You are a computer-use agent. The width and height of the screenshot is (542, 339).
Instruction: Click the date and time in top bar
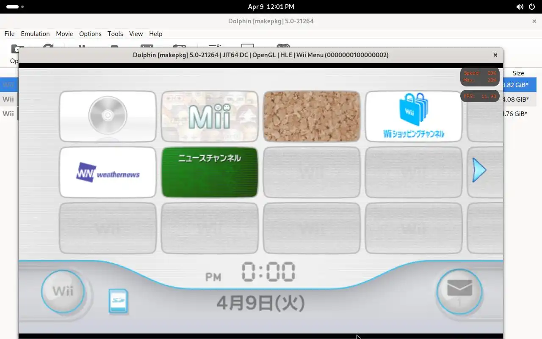[x=271, y=7]
